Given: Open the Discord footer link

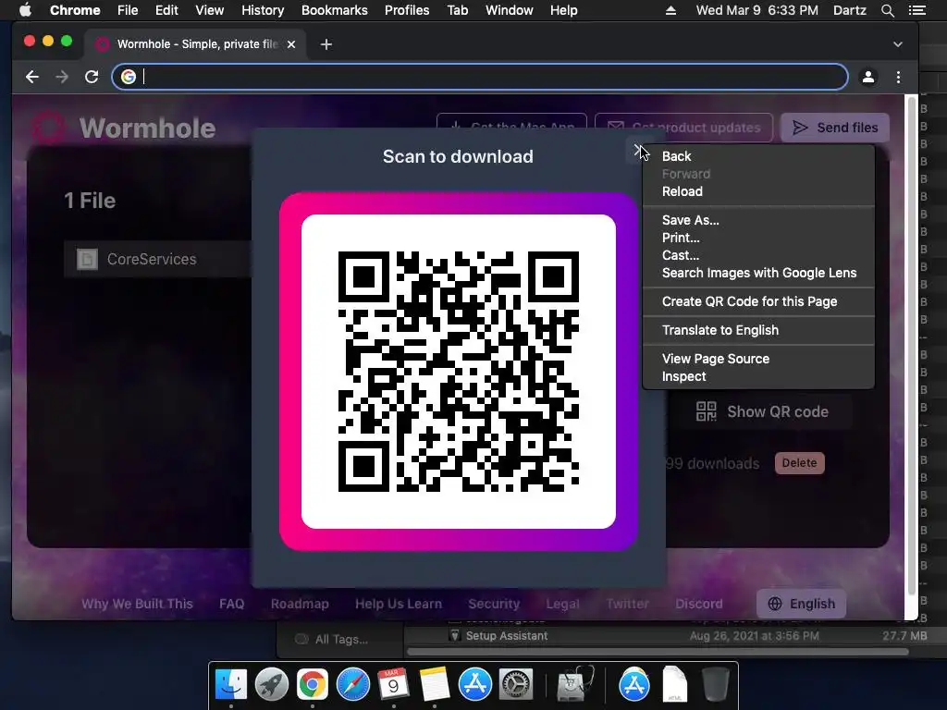Looking at the screenshot, I should [x=699, y=604].
